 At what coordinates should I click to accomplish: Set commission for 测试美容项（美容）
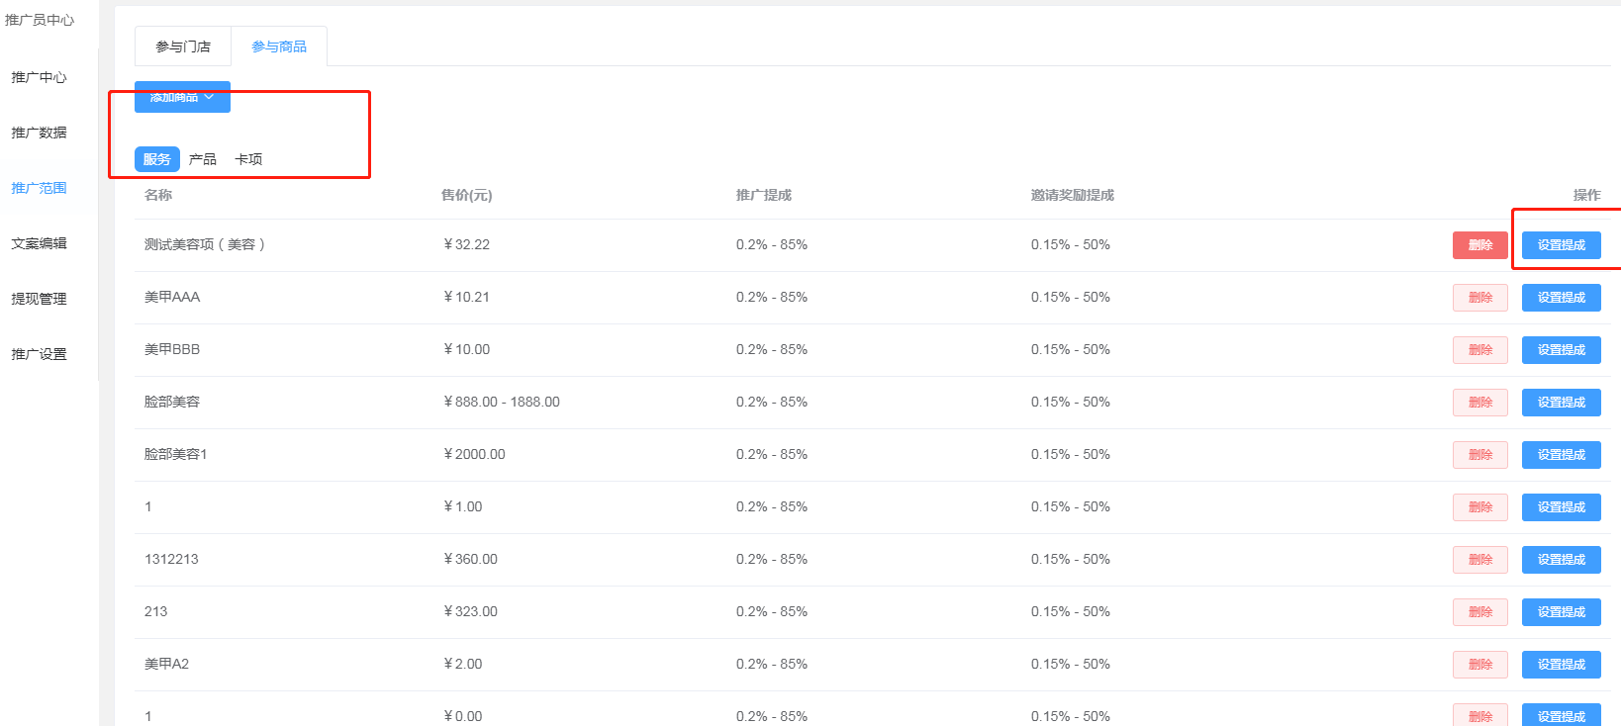(x=1561, y=245)
